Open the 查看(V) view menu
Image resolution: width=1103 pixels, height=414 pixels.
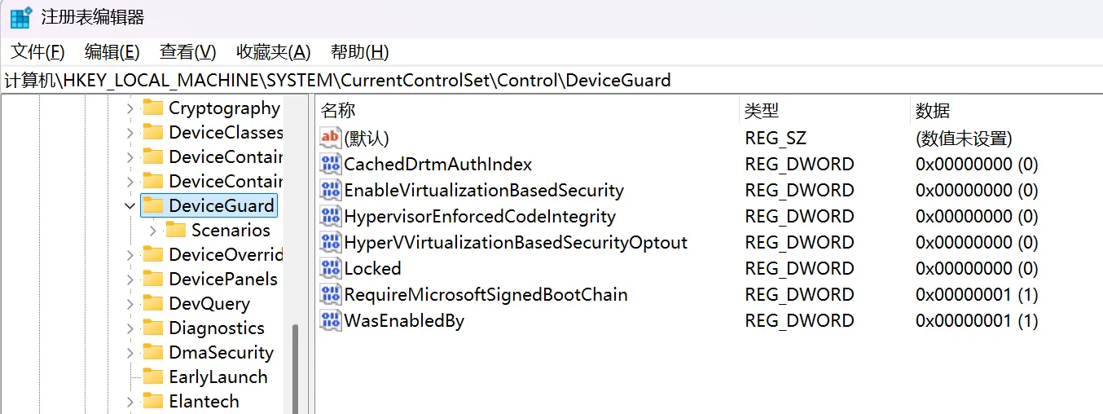coord(187,52)
